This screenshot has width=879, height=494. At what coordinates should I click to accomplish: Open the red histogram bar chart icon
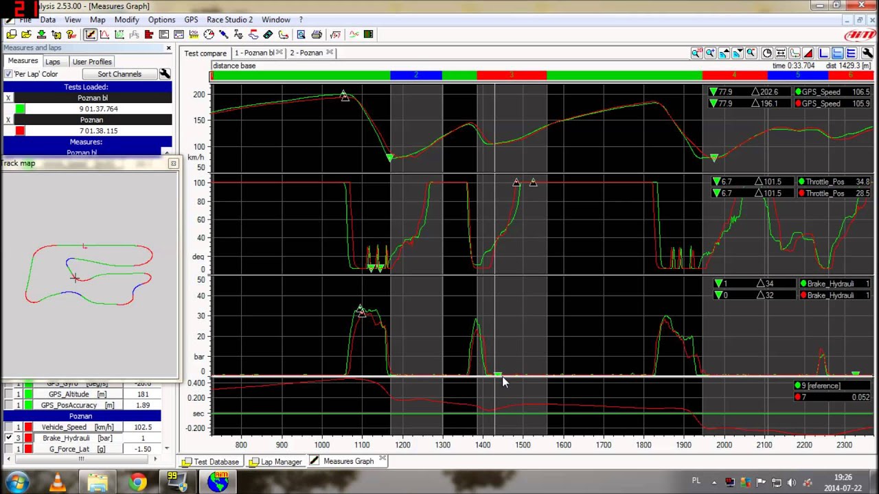tap(149, 34)
